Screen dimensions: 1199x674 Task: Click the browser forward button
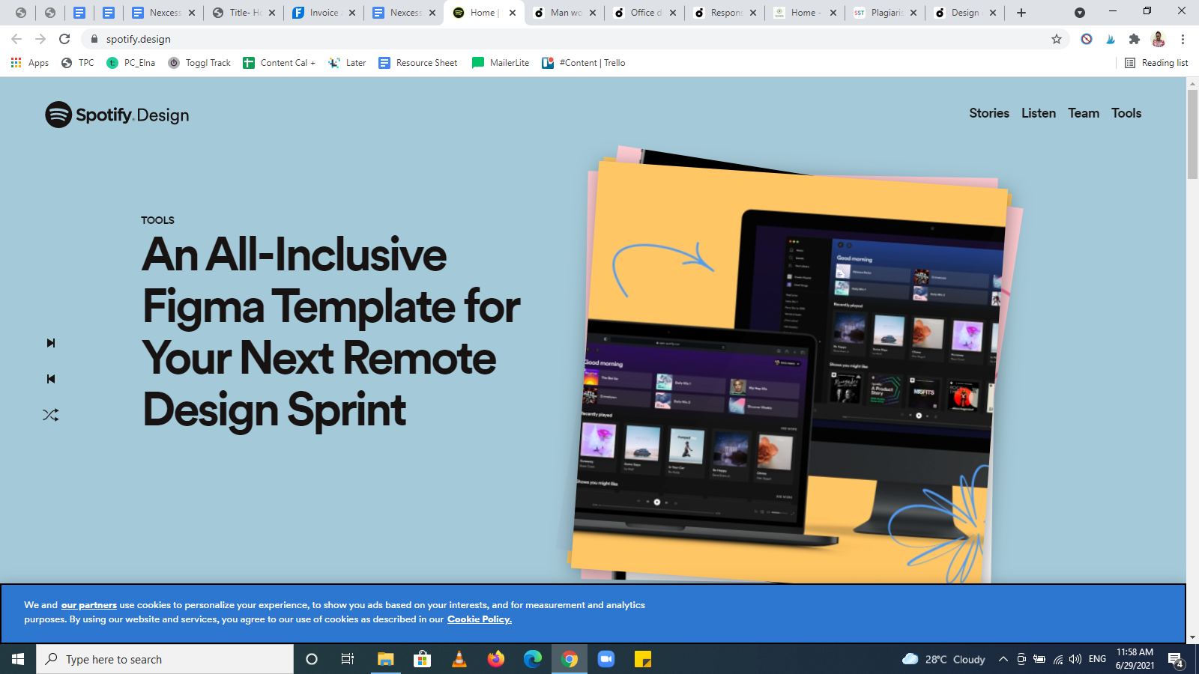[40, 39]
